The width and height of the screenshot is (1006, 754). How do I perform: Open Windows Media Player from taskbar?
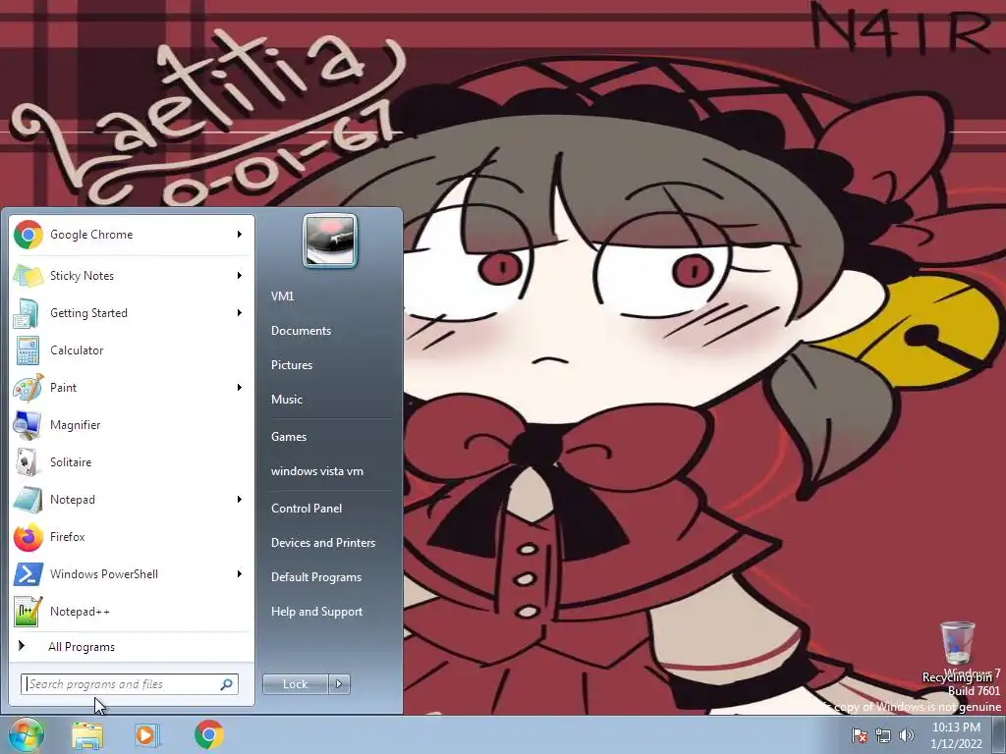(x=147, y=734)
